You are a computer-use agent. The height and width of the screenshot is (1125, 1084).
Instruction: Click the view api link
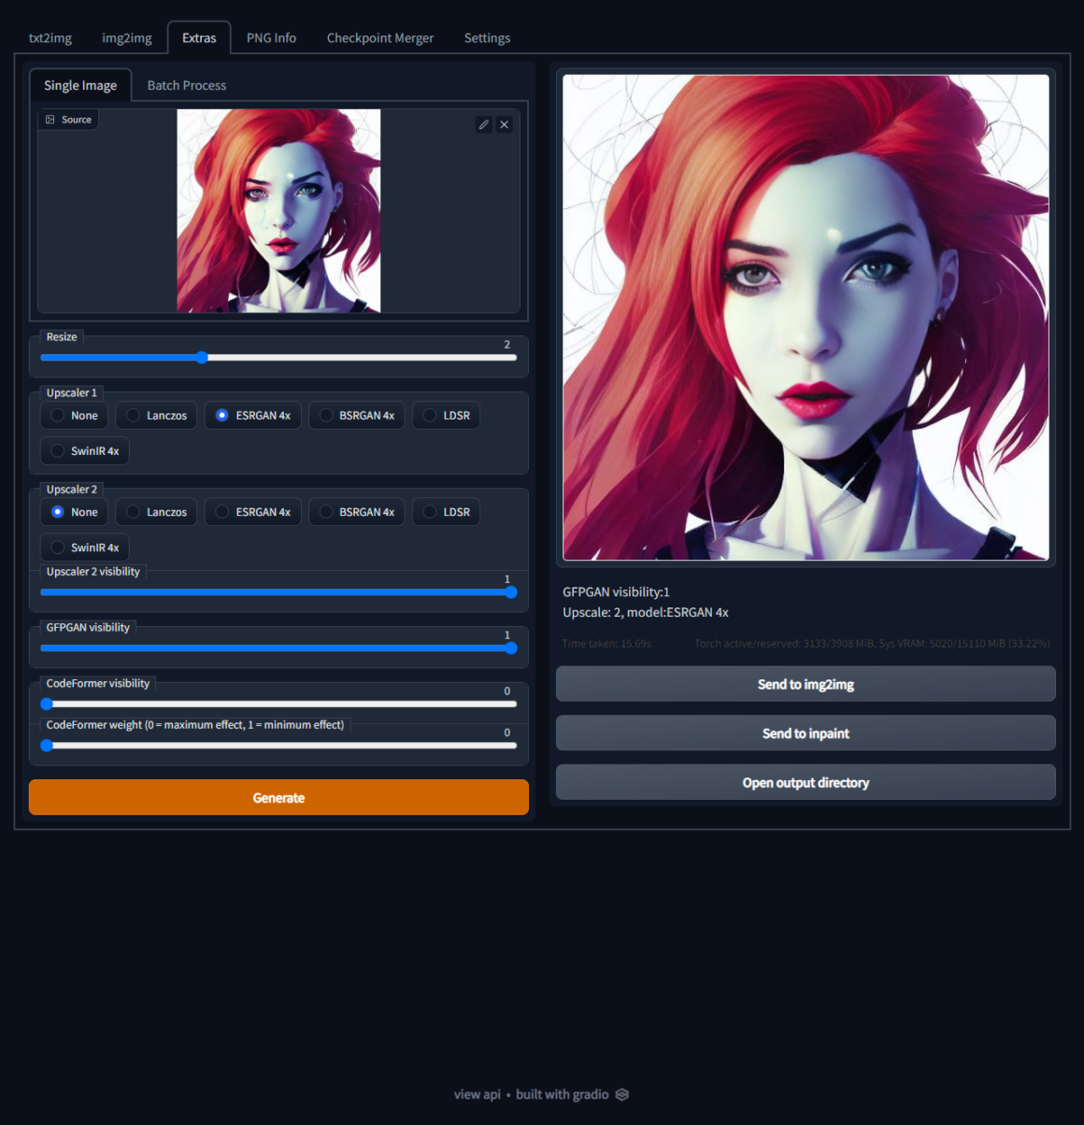coord(478,1094)
